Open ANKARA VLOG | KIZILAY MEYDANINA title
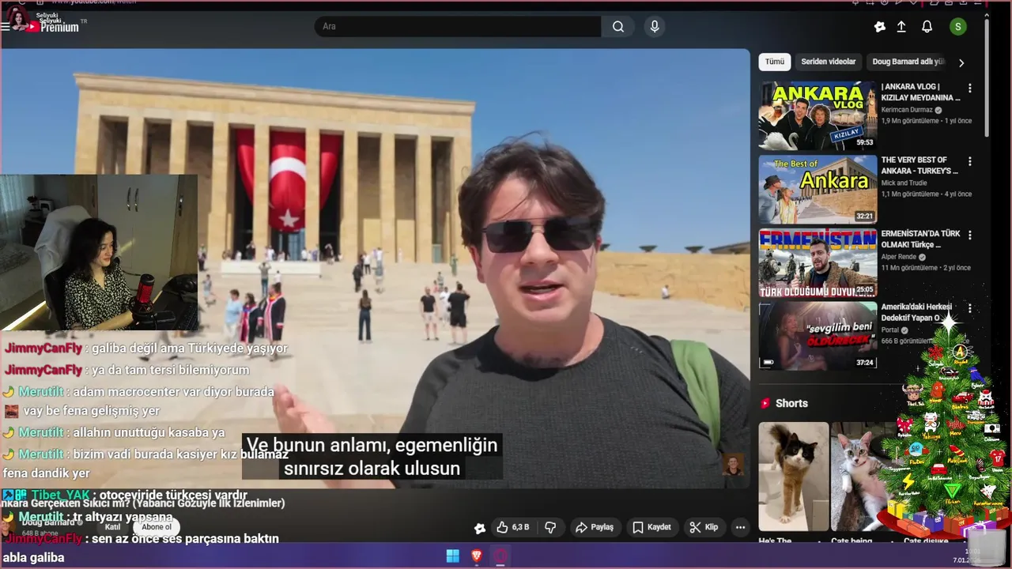The width and height of the screenshot is (1012, 569). pos(920,92)
